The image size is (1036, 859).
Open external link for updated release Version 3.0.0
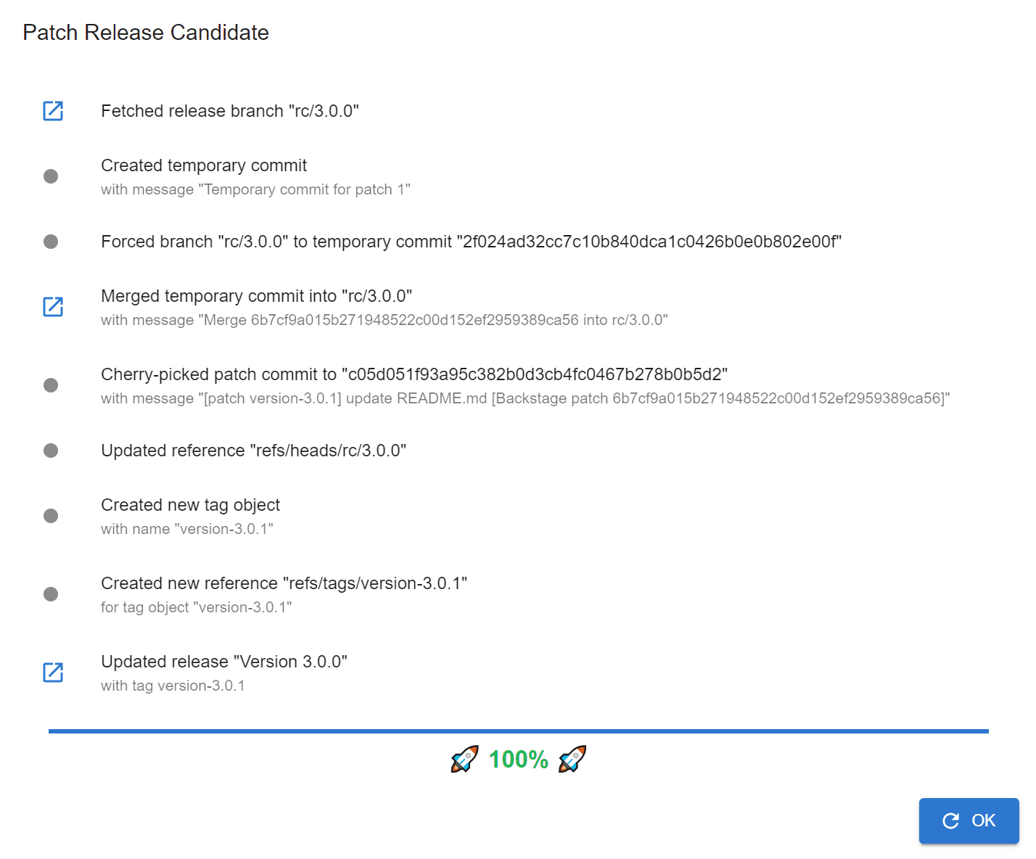(53, 673)
